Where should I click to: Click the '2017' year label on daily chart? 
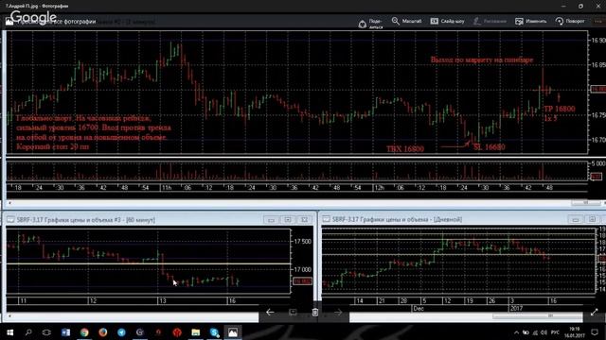point(516,309)
